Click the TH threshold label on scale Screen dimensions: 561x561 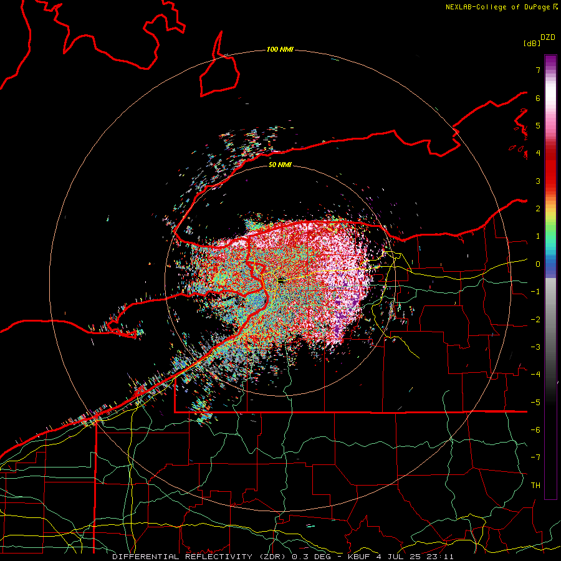point(535,486)
